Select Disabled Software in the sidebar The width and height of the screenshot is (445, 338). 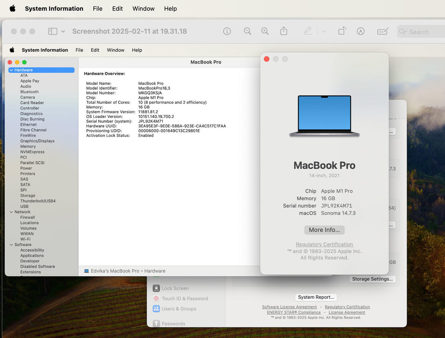point(38,266)
